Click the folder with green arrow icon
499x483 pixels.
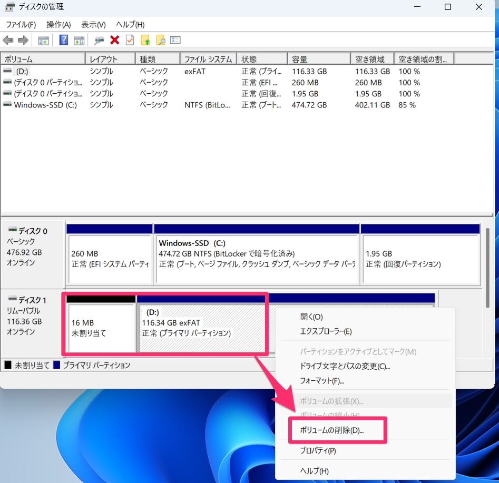pyautogui.click(x=145, y=41)
